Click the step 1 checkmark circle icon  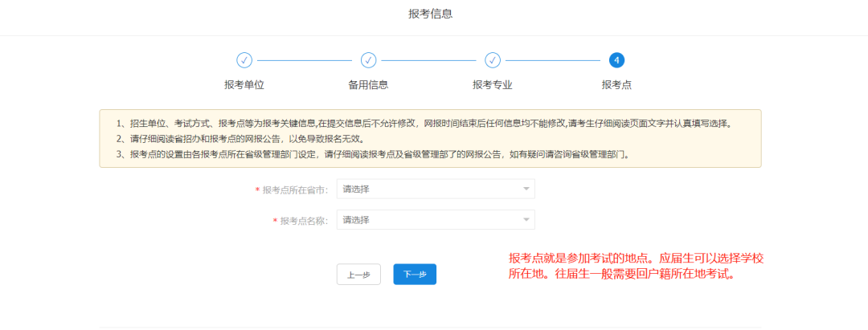tap(244, 60)
